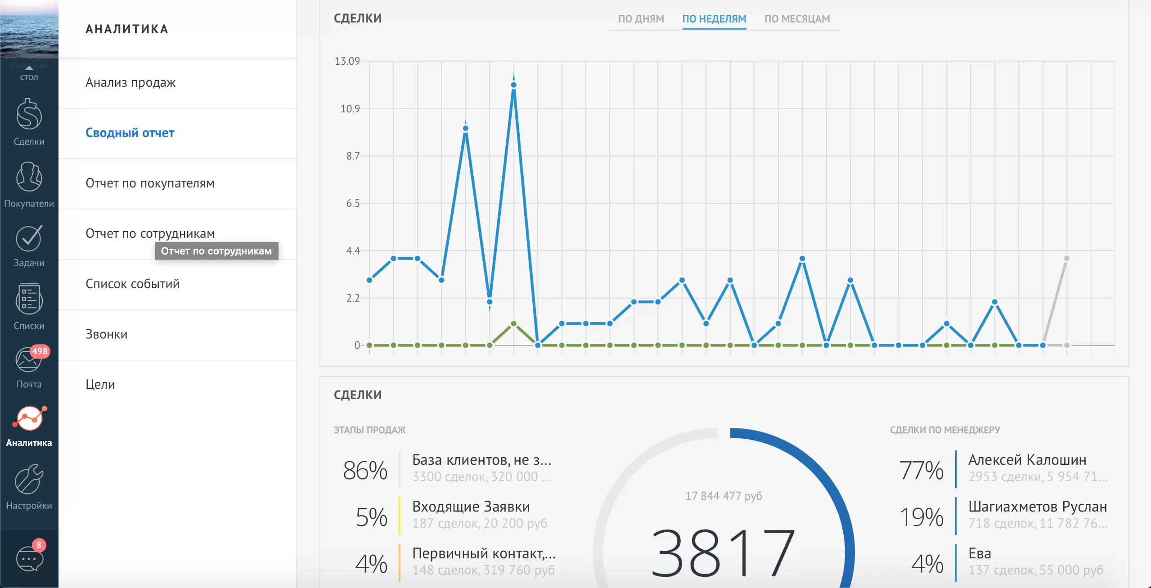The width and height of the screenshot is (1151, 588).
Task: Open the Списки list icon
Action: point(29,298)
